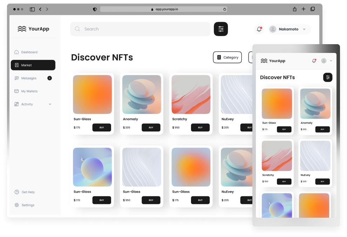Click the filter settings icon beside the search bar
347x237 pixels.
221,29
